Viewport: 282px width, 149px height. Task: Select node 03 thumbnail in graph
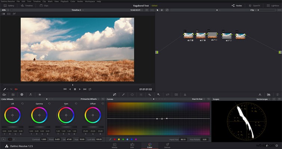tap(212, 35)
